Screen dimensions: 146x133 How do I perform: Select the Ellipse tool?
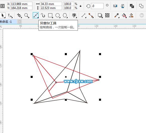click(x=58, y=15)
